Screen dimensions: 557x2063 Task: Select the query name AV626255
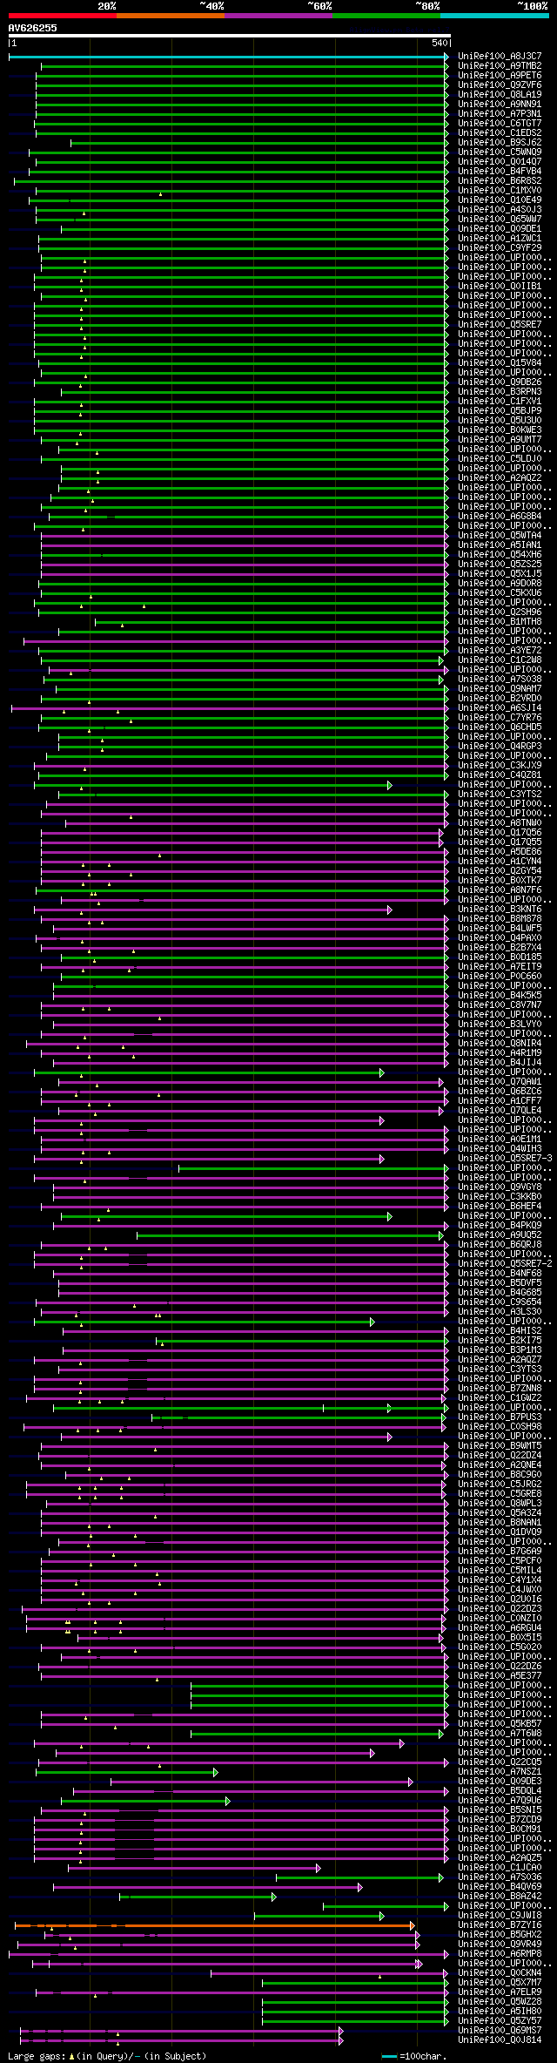(33, 28)
